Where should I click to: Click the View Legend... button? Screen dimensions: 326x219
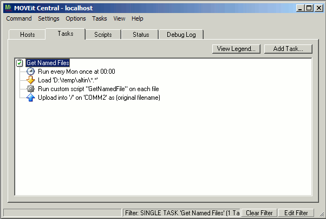(236, 49)
